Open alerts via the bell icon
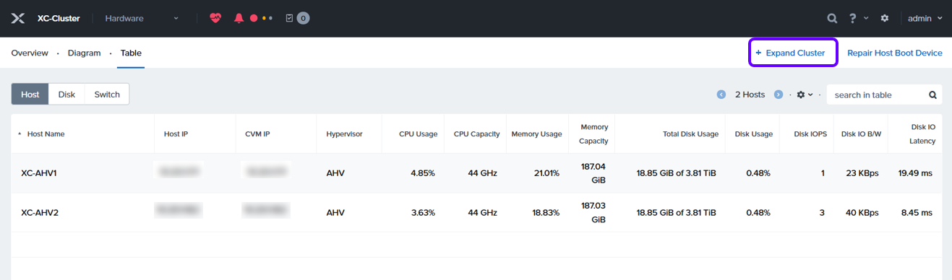The width and height of the screenshot is (952, 280). [x=239, y=18]
